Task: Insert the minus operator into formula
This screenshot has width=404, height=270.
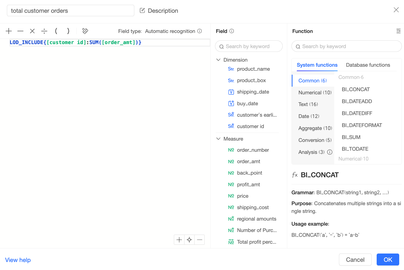Action: pos(20,31)
